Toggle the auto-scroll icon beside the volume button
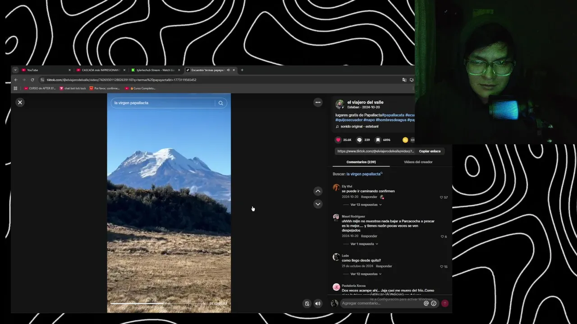This screenshot has width=577, height=324. tap(307, 304)
